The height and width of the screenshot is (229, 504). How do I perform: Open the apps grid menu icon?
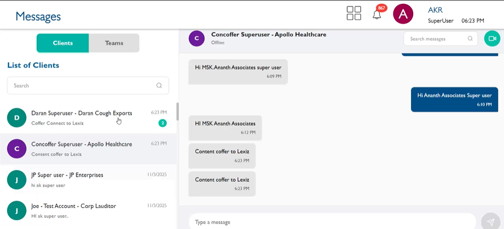[x=354, y=13]
